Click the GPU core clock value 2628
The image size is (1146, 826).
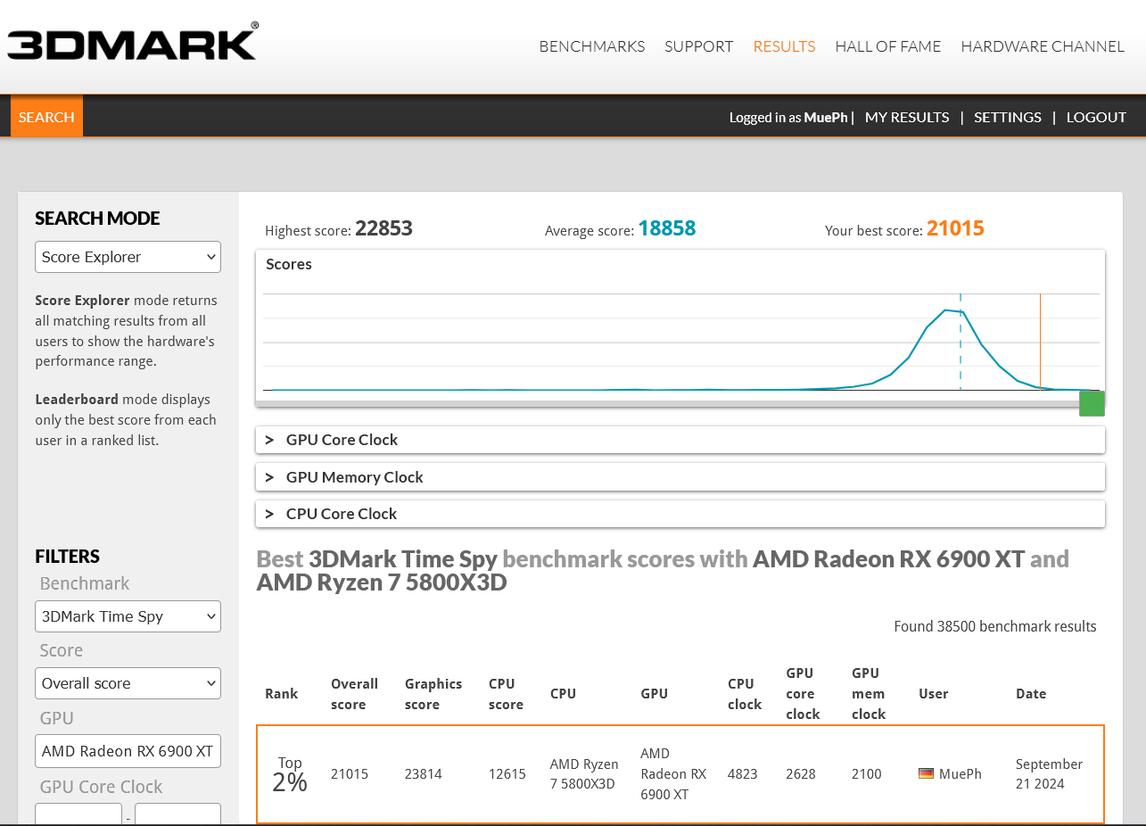point(801,774)
